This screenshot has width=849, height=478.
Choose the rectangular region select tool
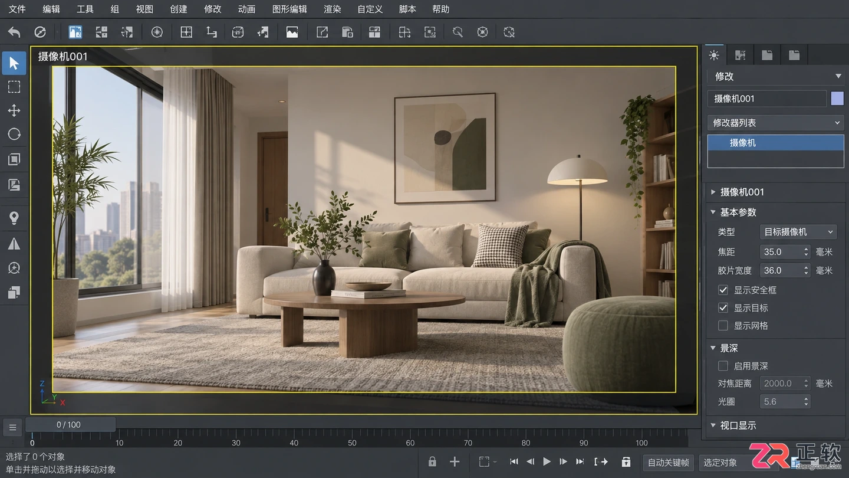point(14,87)
